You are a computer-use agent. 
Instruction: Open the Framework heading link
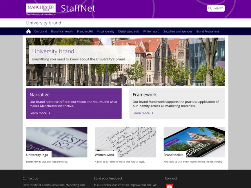pyautogui.click(x=145, y=95)
